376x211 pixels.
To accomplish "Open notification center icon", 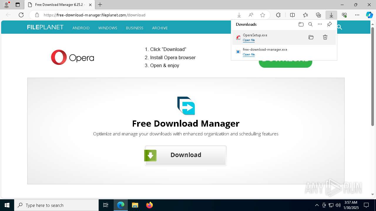I will coord(366,205).
